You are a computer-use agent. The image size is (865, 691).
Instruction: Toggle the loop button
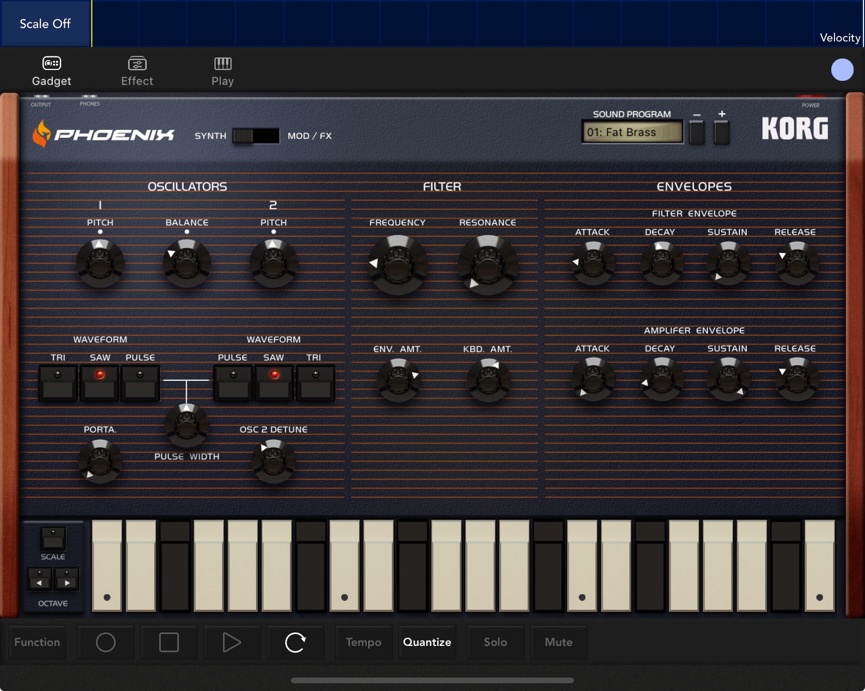(296, 642)
